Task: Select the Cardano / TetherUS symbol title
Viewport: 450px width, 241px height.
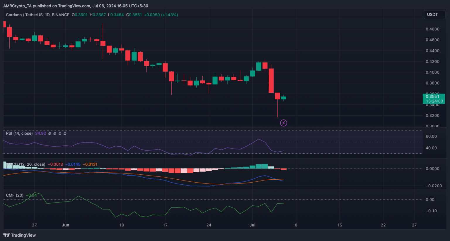Action: [37, 15]
